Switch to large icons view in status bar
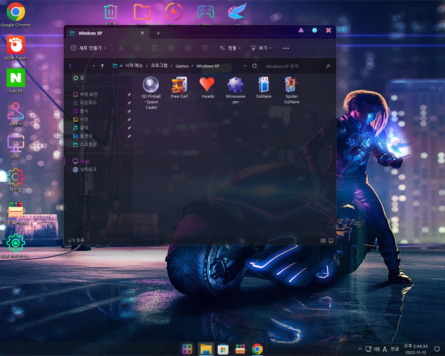The image size is (445, 356). pyautogui.click(x=331, y=241)
